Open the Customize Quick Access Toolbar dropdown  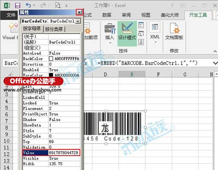[67, 6]
